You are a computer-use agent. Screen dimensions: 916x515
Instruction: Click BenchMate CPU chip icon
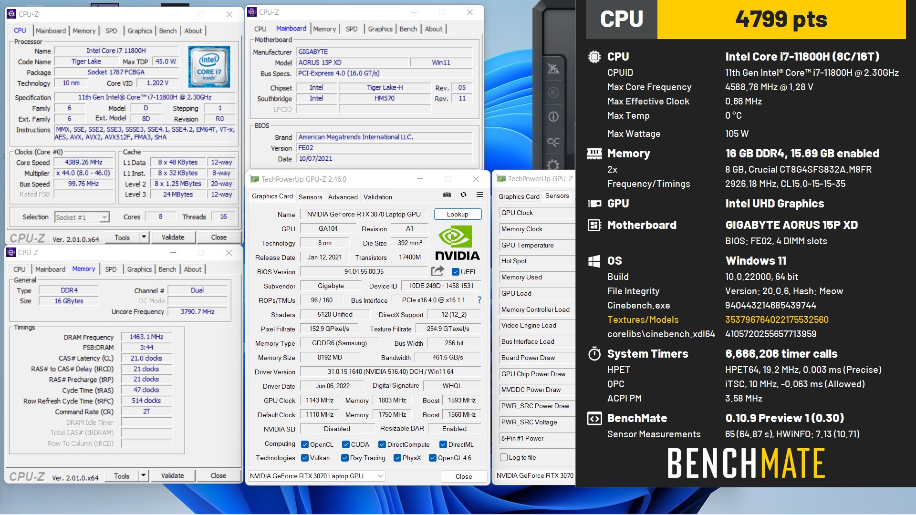tap(594, 57)
